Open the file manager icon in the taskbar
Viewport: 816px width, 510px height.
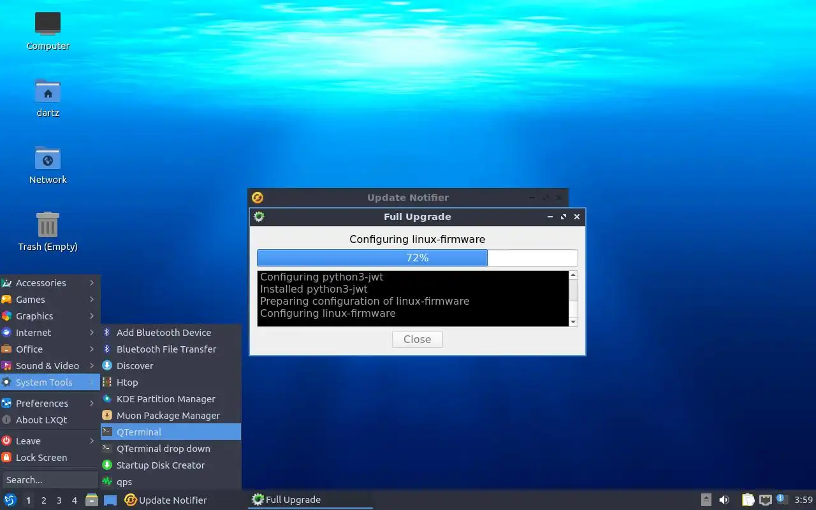coord(92,500)
